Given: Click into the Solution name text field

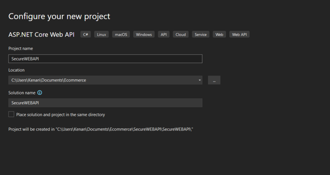Looking at the screenshot, I should pos(105,103).
